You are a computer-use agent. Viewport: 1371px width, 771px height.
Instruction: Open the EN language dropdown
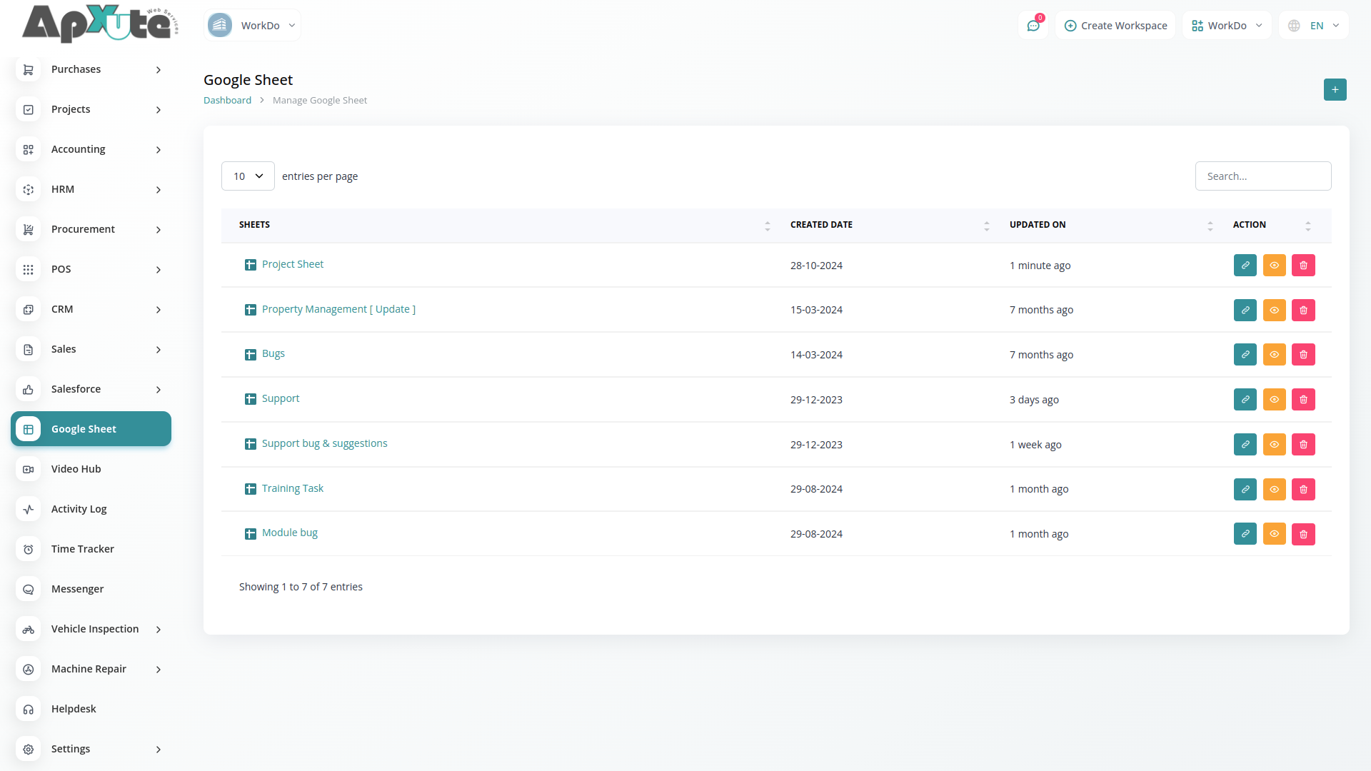[x=1315, y=26]
